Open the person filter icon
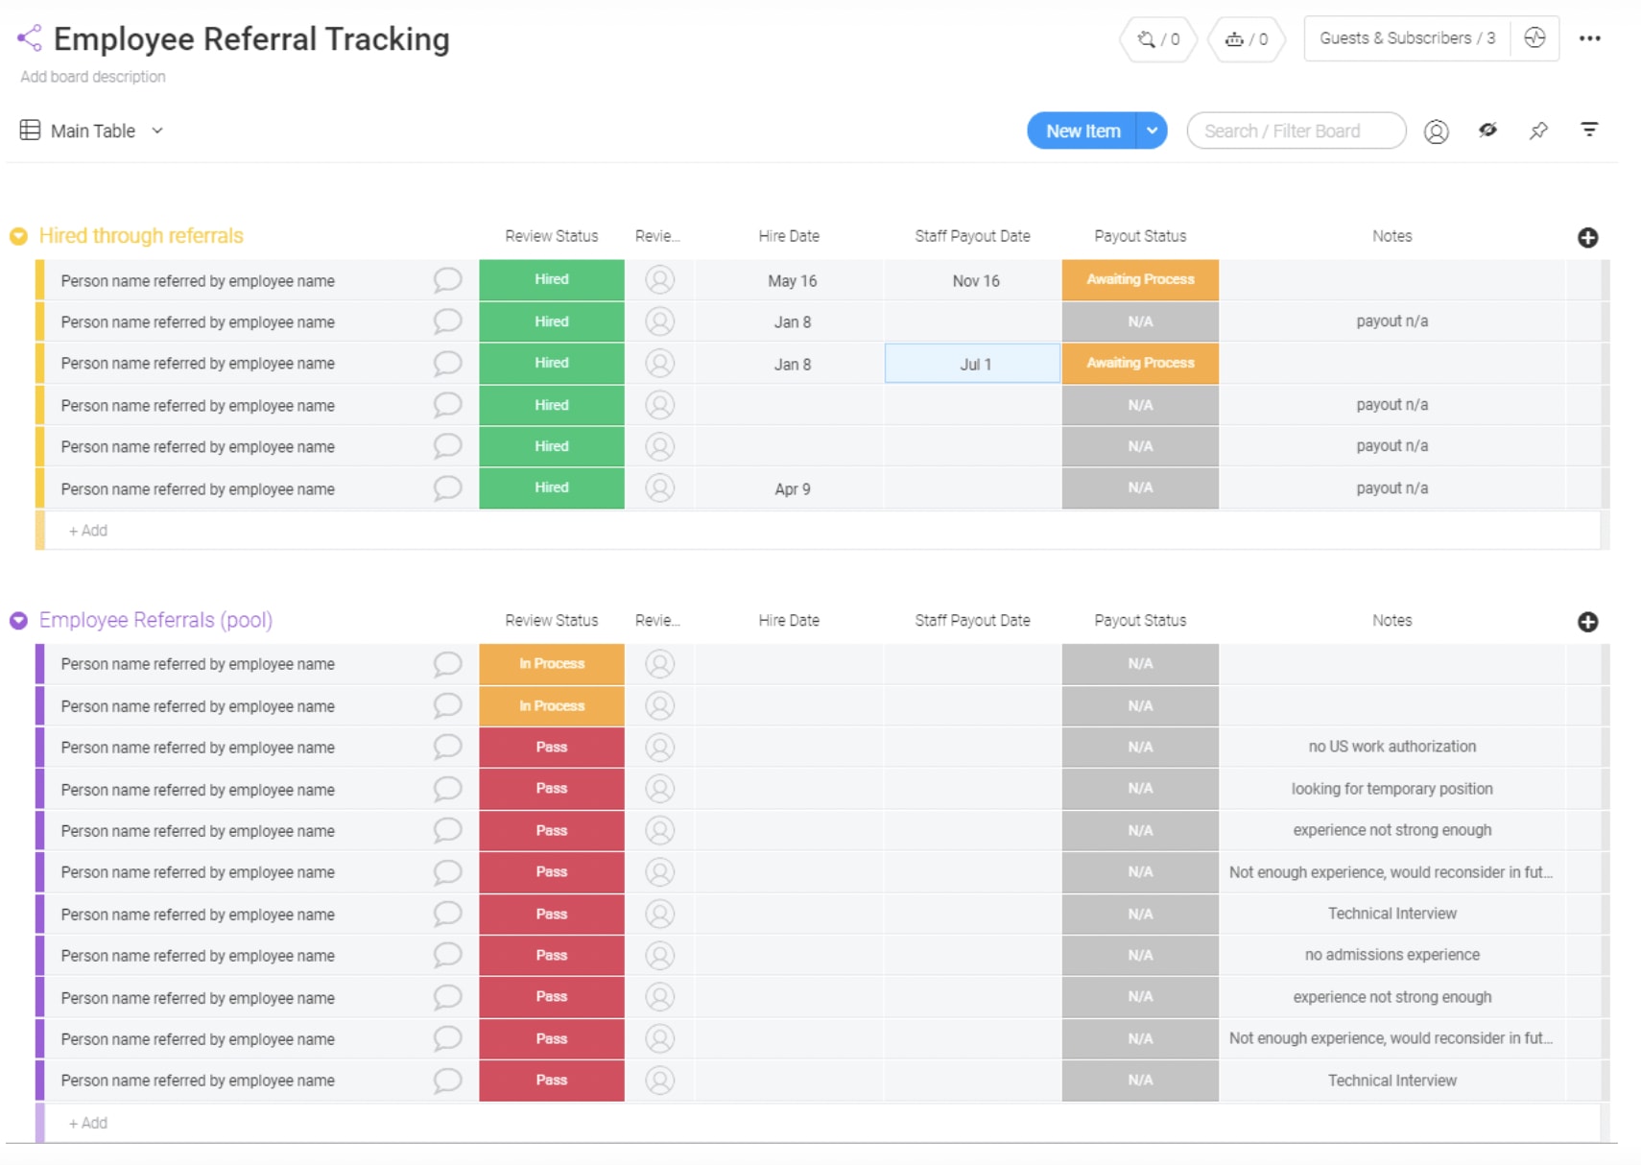The height and width of the screenshot is (1165, 1641). click(x=1436, y=131)
